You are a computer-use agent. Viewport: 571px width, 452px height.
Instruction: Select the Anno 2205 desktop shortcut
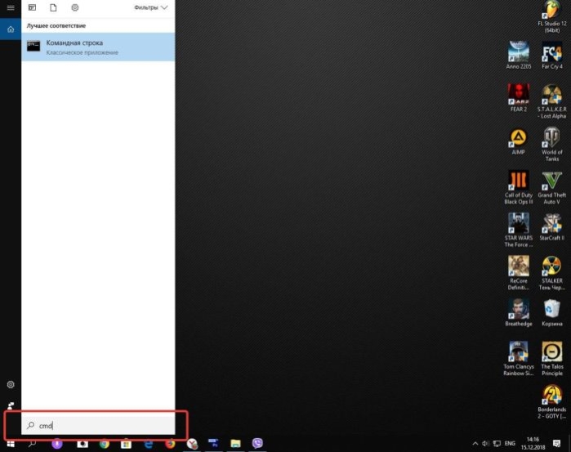519,55
